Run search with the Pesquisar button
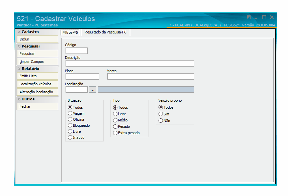Viewport: 288px width, 196px height. (38, 54)
